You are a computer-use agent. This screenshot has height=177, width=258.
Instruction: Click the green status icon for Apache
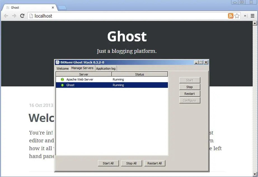pyautogui.click(x=62, y=79)
